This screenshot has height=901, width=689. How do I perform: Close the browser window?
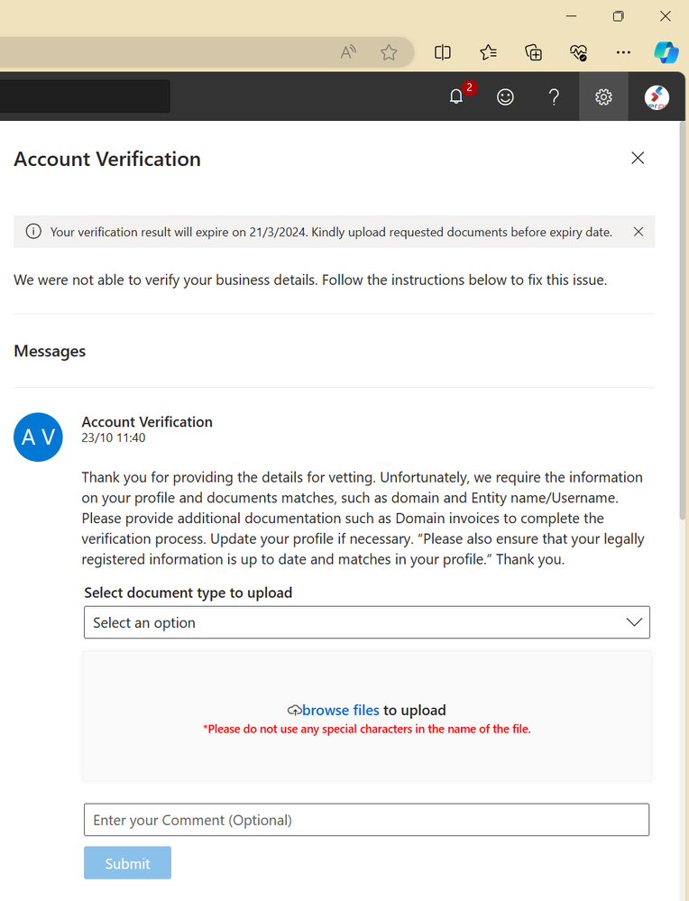[x=666, y=16]
